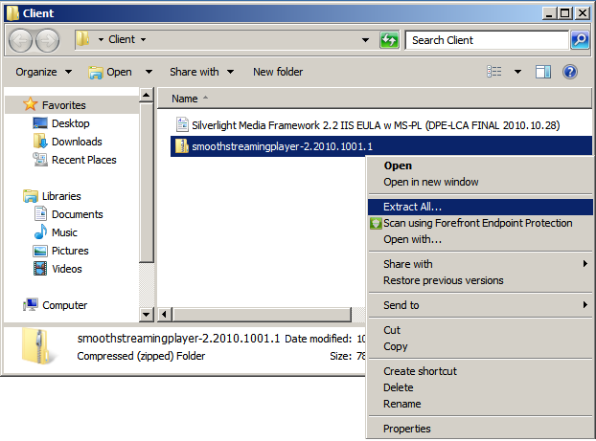Click the file list horizontal scrollbar thumb
Screen dimensions: 596x441
click(262, 315)
